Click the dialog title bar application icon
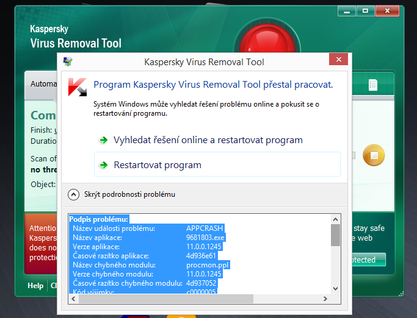417x318 pixels. pos(68,62)
